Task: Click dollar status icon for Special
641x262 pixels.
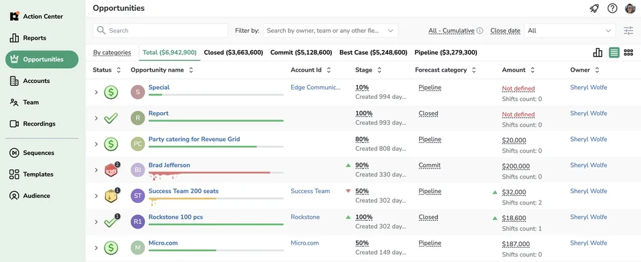Action: tap(111, 92)
